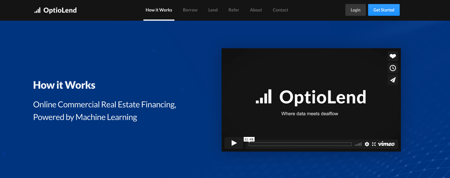This screenshot has height=178, width=450.
Task: Click the Vimeo logo in player
Action: 386,144
